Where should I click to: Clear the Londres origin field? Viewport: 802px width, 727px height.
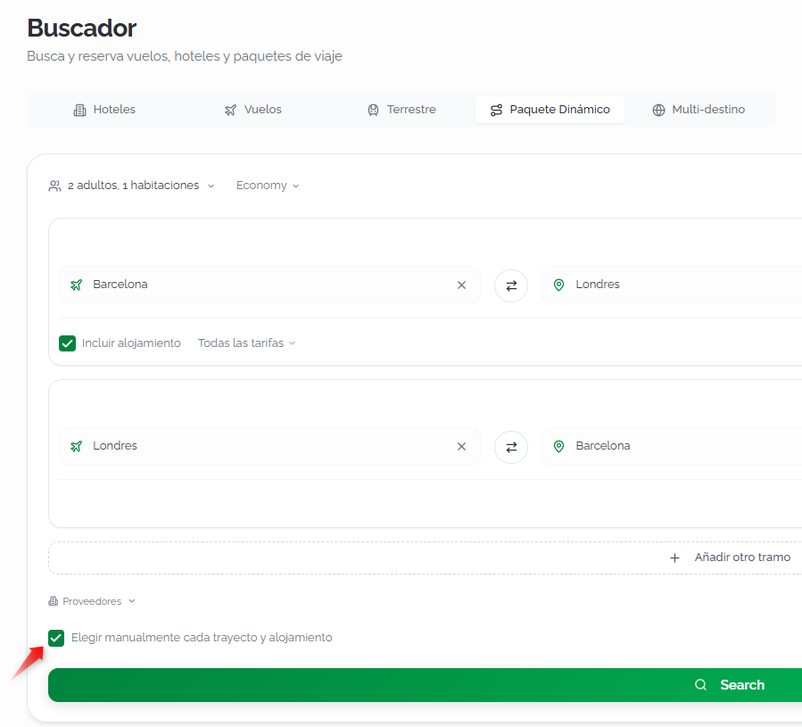461,447
